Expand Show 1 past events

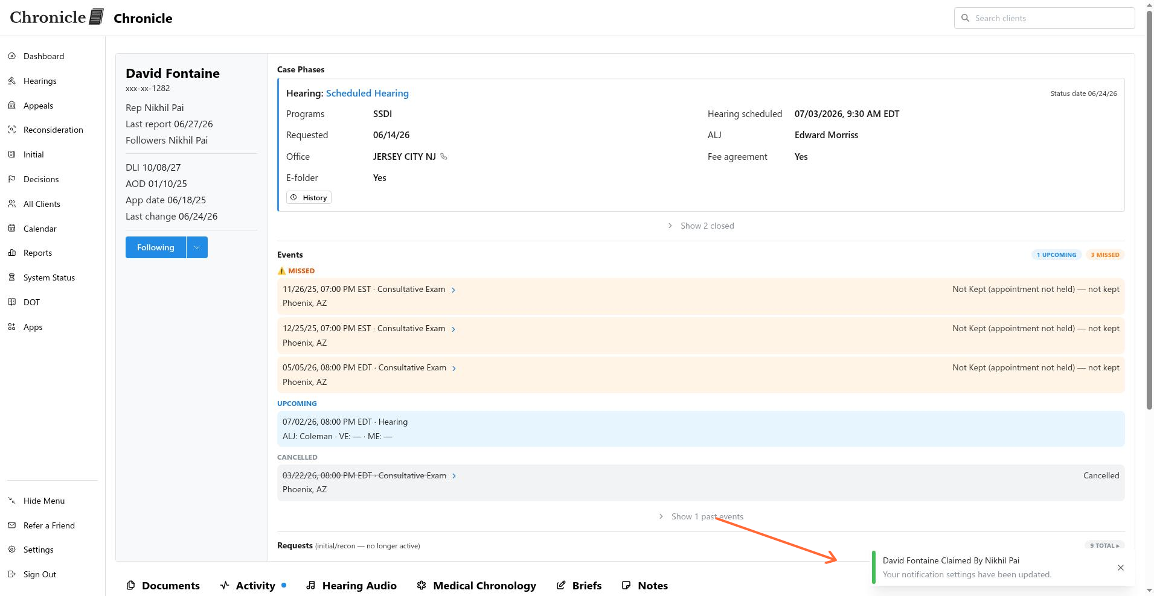[x=701, y=516]
